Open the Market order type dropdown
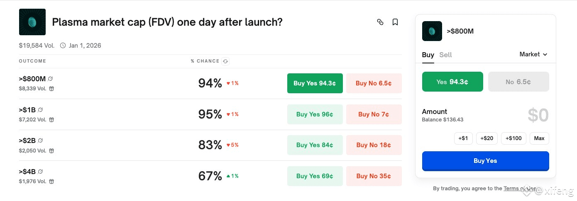 click(x=533, y=54)
